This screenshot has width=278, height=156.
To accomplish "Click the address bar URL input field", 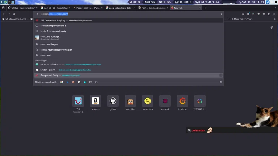I will click(127, 14).
